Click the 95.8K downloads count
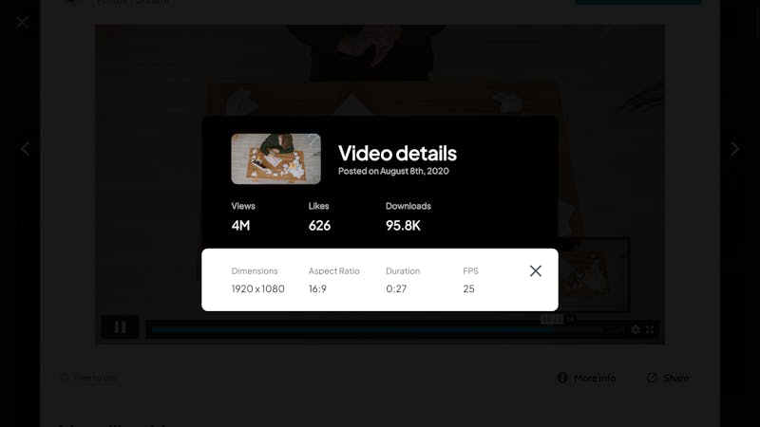The height and width of the screenshot is (427, 760). (403, 226)
